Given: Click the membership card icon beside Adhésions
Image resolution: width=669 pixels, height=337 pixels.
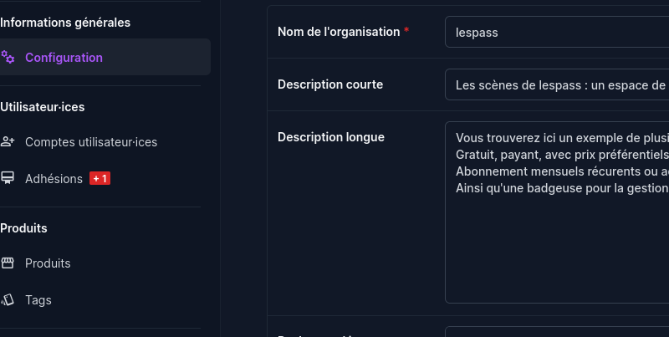Looking at the screenshot, I should click(x=8, y=178).
